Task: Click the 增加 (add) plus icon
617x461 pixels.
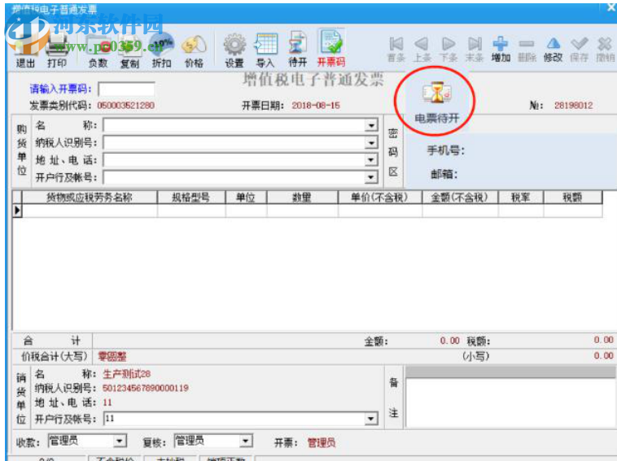Action: coord(501,49)
